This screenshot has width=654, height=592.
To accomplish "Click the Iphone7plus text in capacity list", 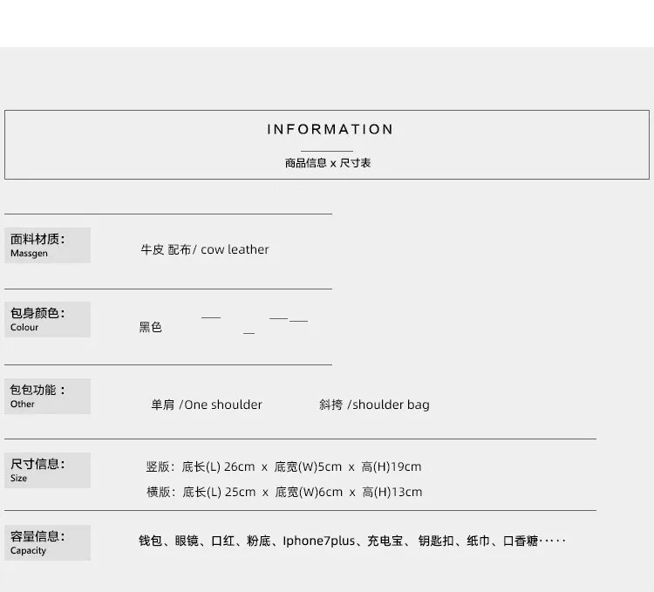I will coord(319,541).
